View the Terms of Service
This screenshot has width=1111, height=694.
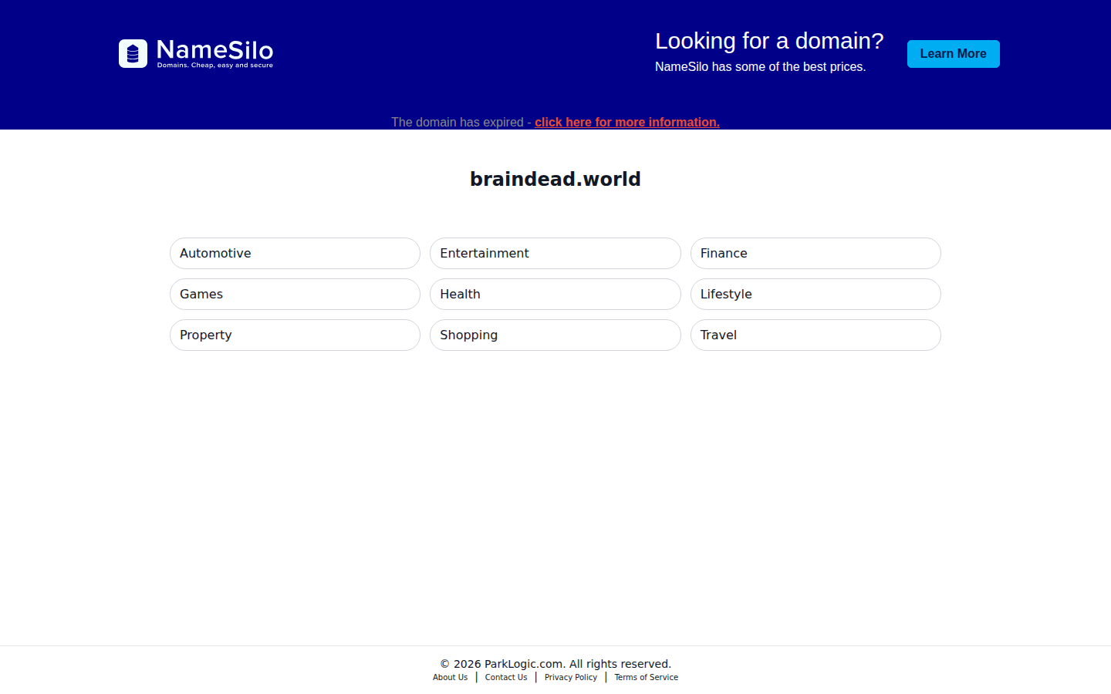click(x=646, y=677)
